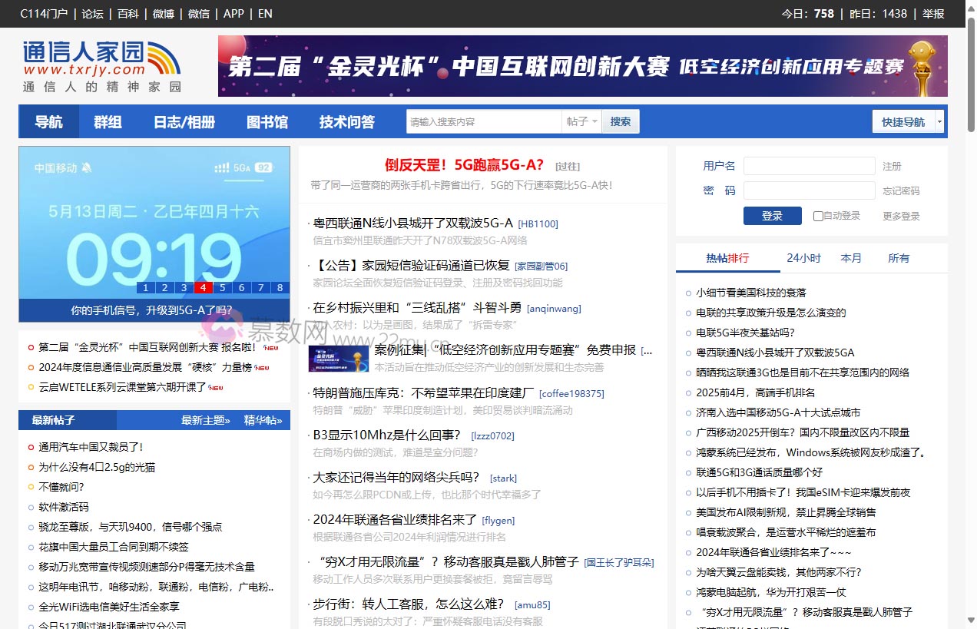This screenshot has width=977, height=629.
Task: Expand the 快捷导航 quick navigation dropdown
Action: pyautogui.click(x=904, y=121)
